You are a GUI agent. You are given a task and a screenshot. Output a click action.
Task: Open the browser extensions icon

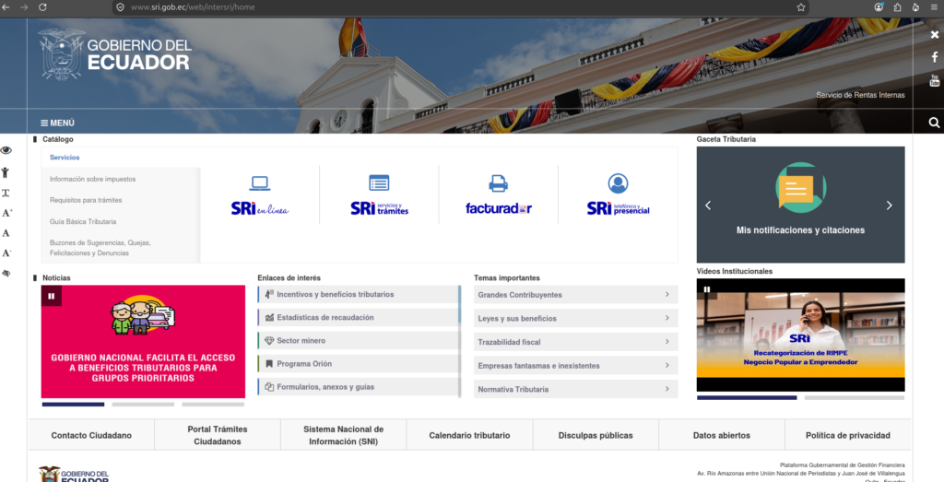click(897, 7)
